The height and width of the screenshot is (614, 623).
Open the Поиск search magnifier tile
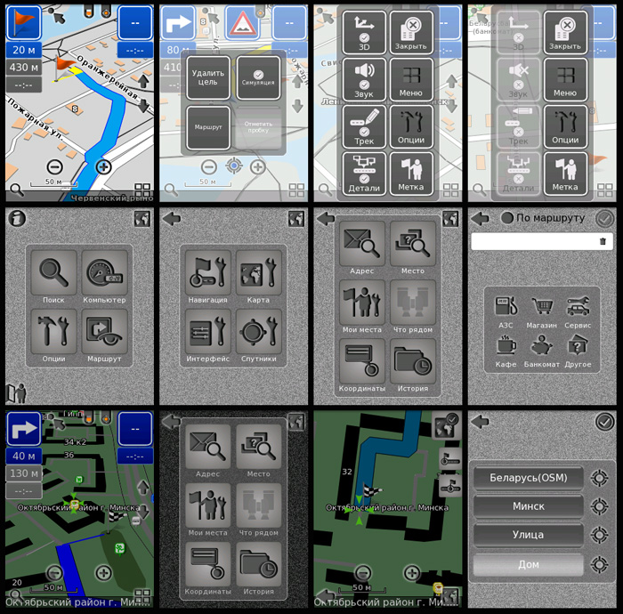[54, 277]
